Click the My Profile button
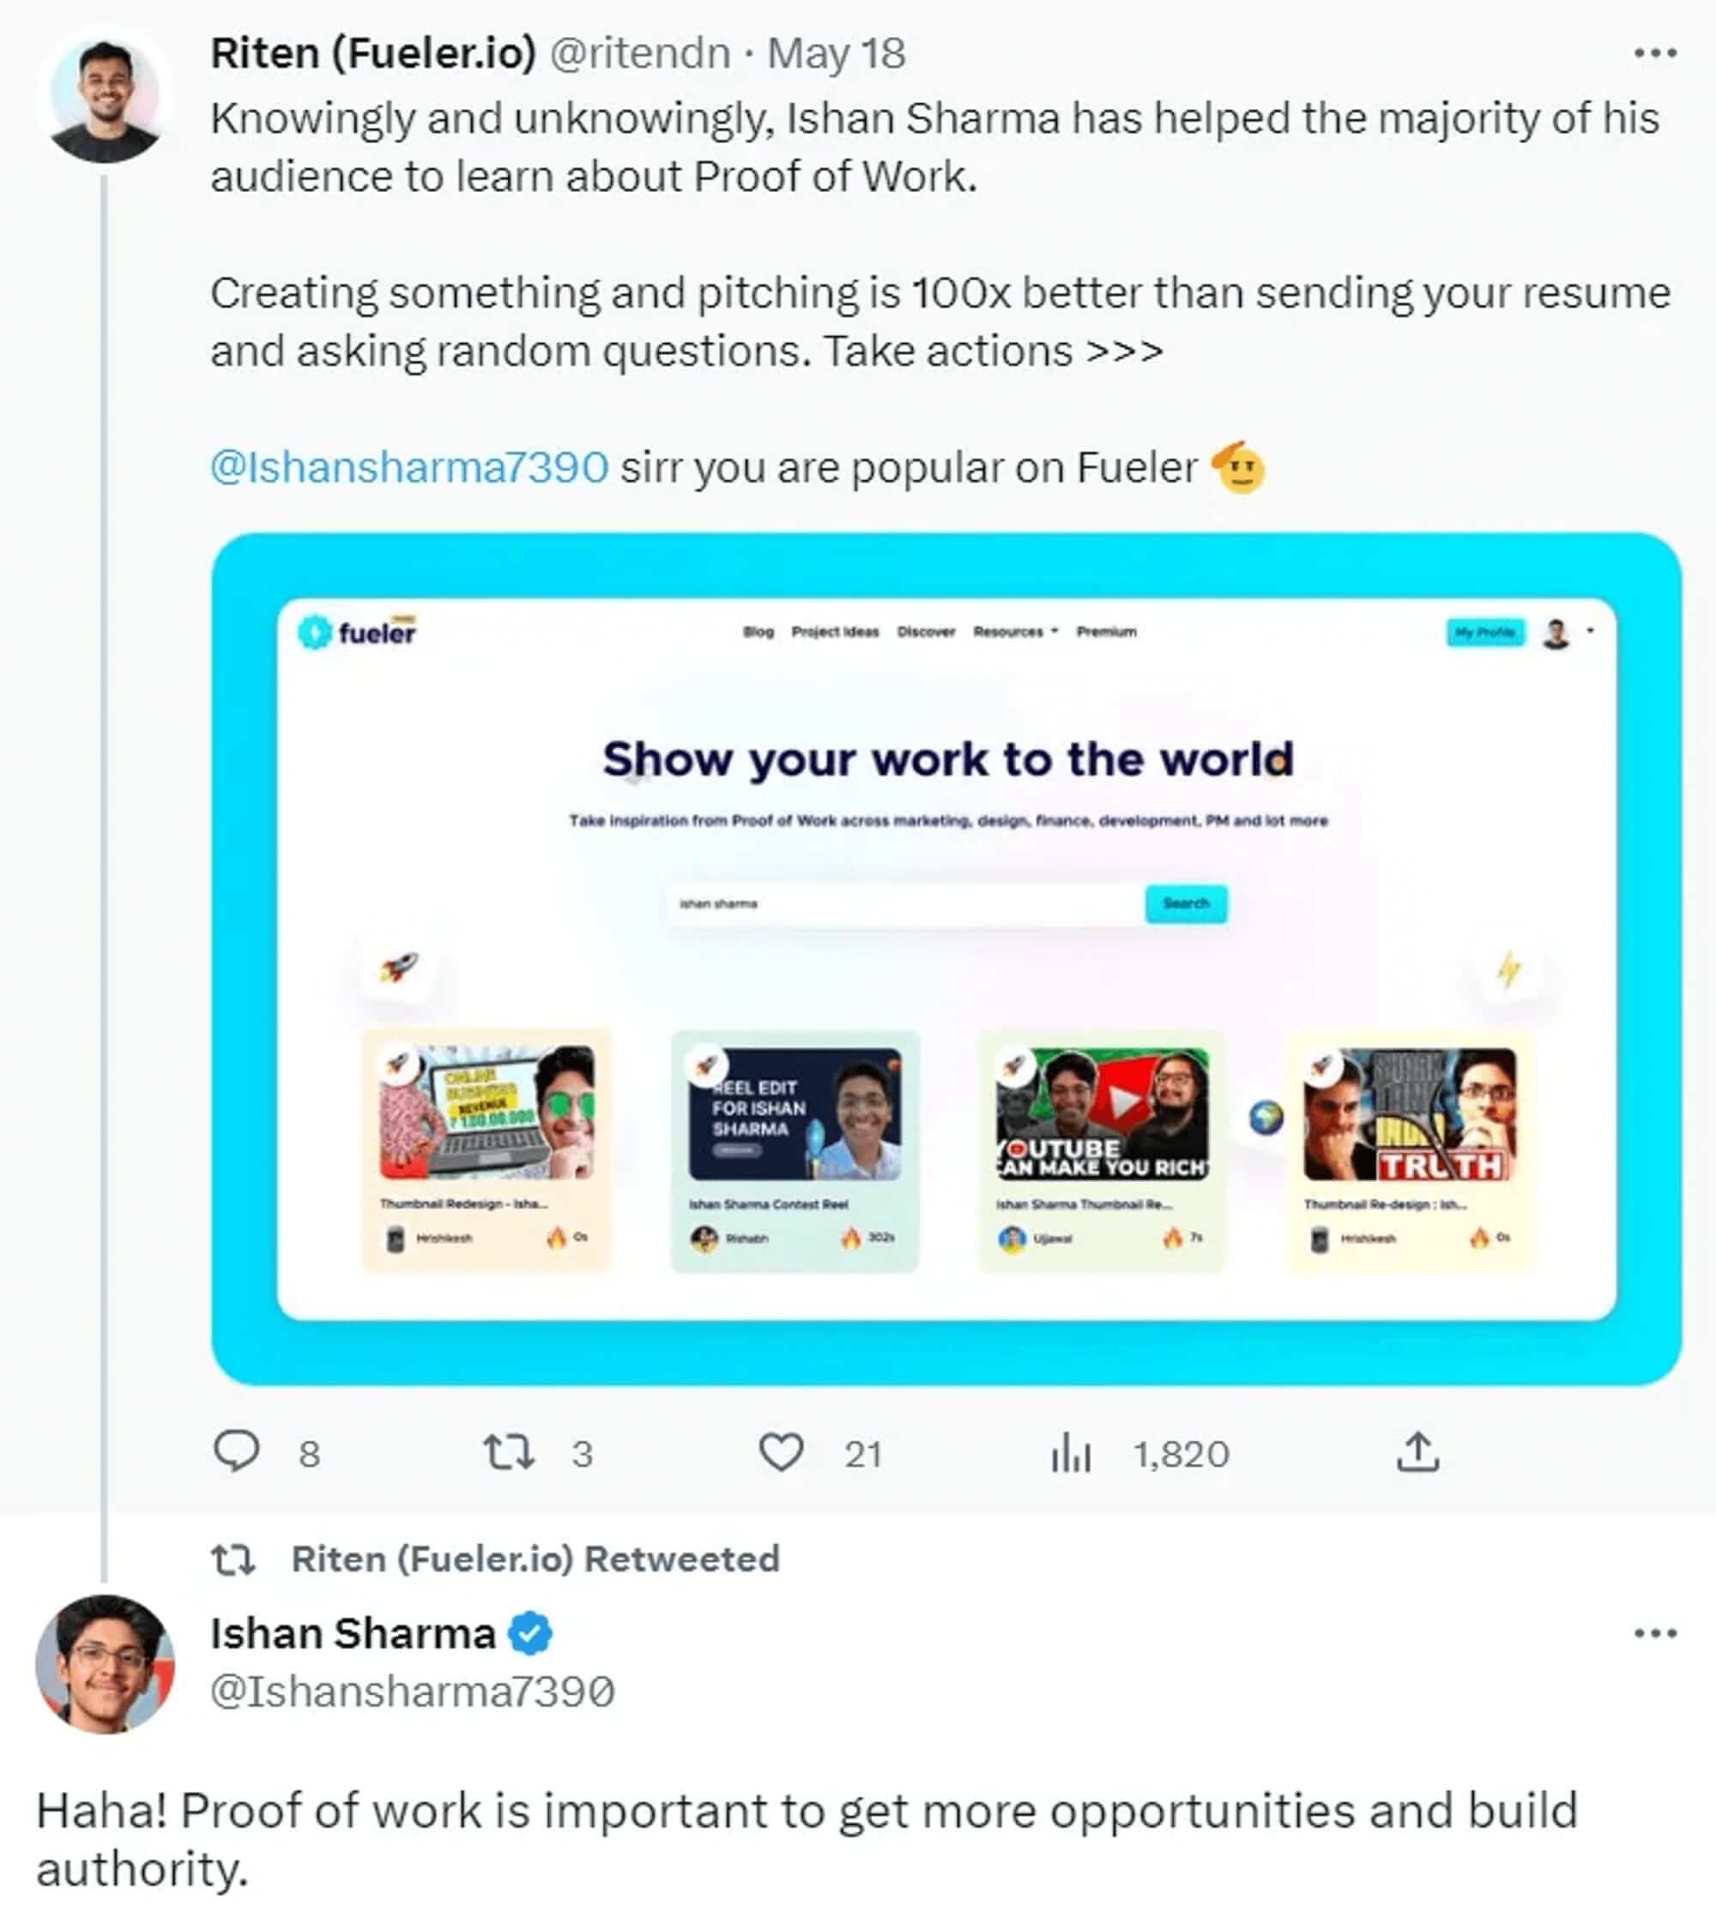The image size is (1716, 1911). [x=1484, y=631]
